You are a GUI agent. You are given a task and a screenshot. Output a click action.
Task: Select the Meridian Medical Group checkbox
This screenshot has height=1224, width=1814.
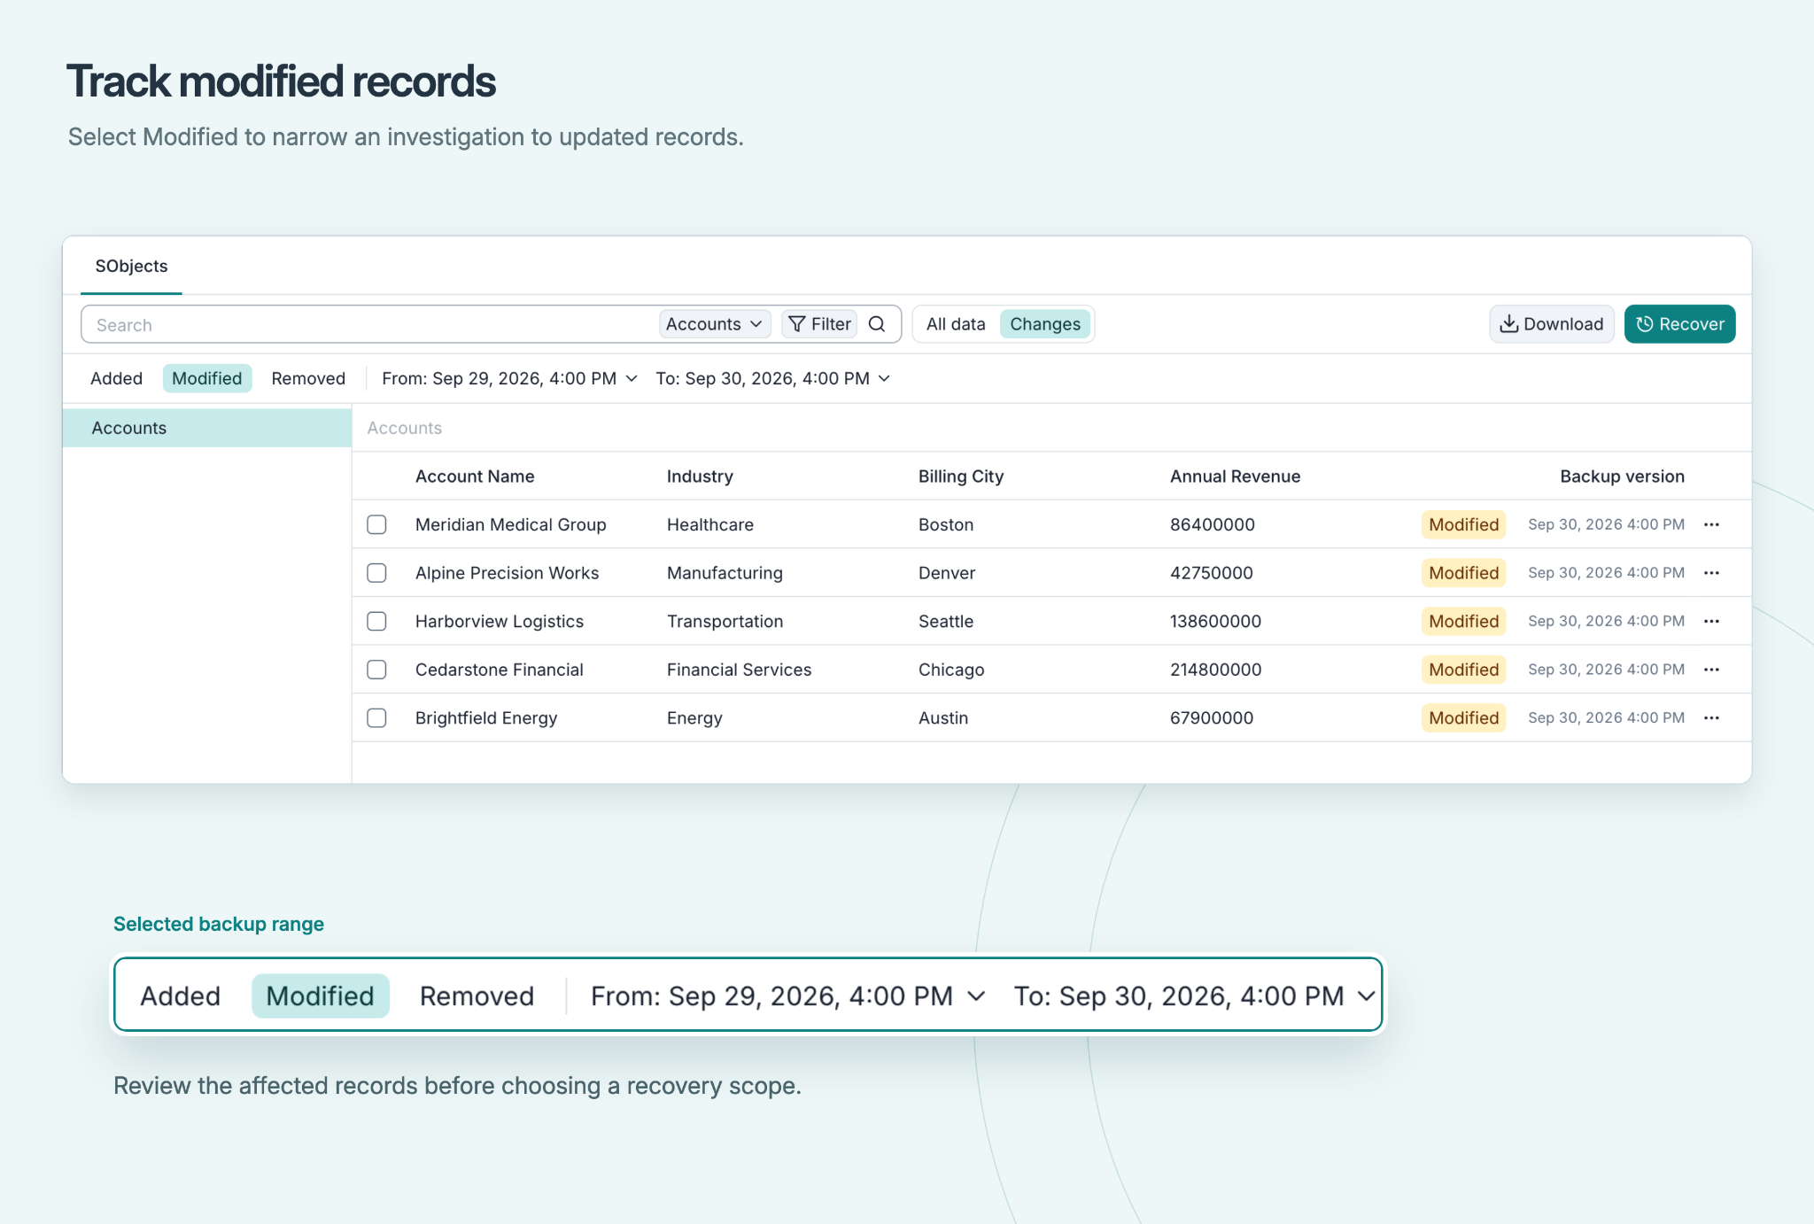(x=376, y=524)
